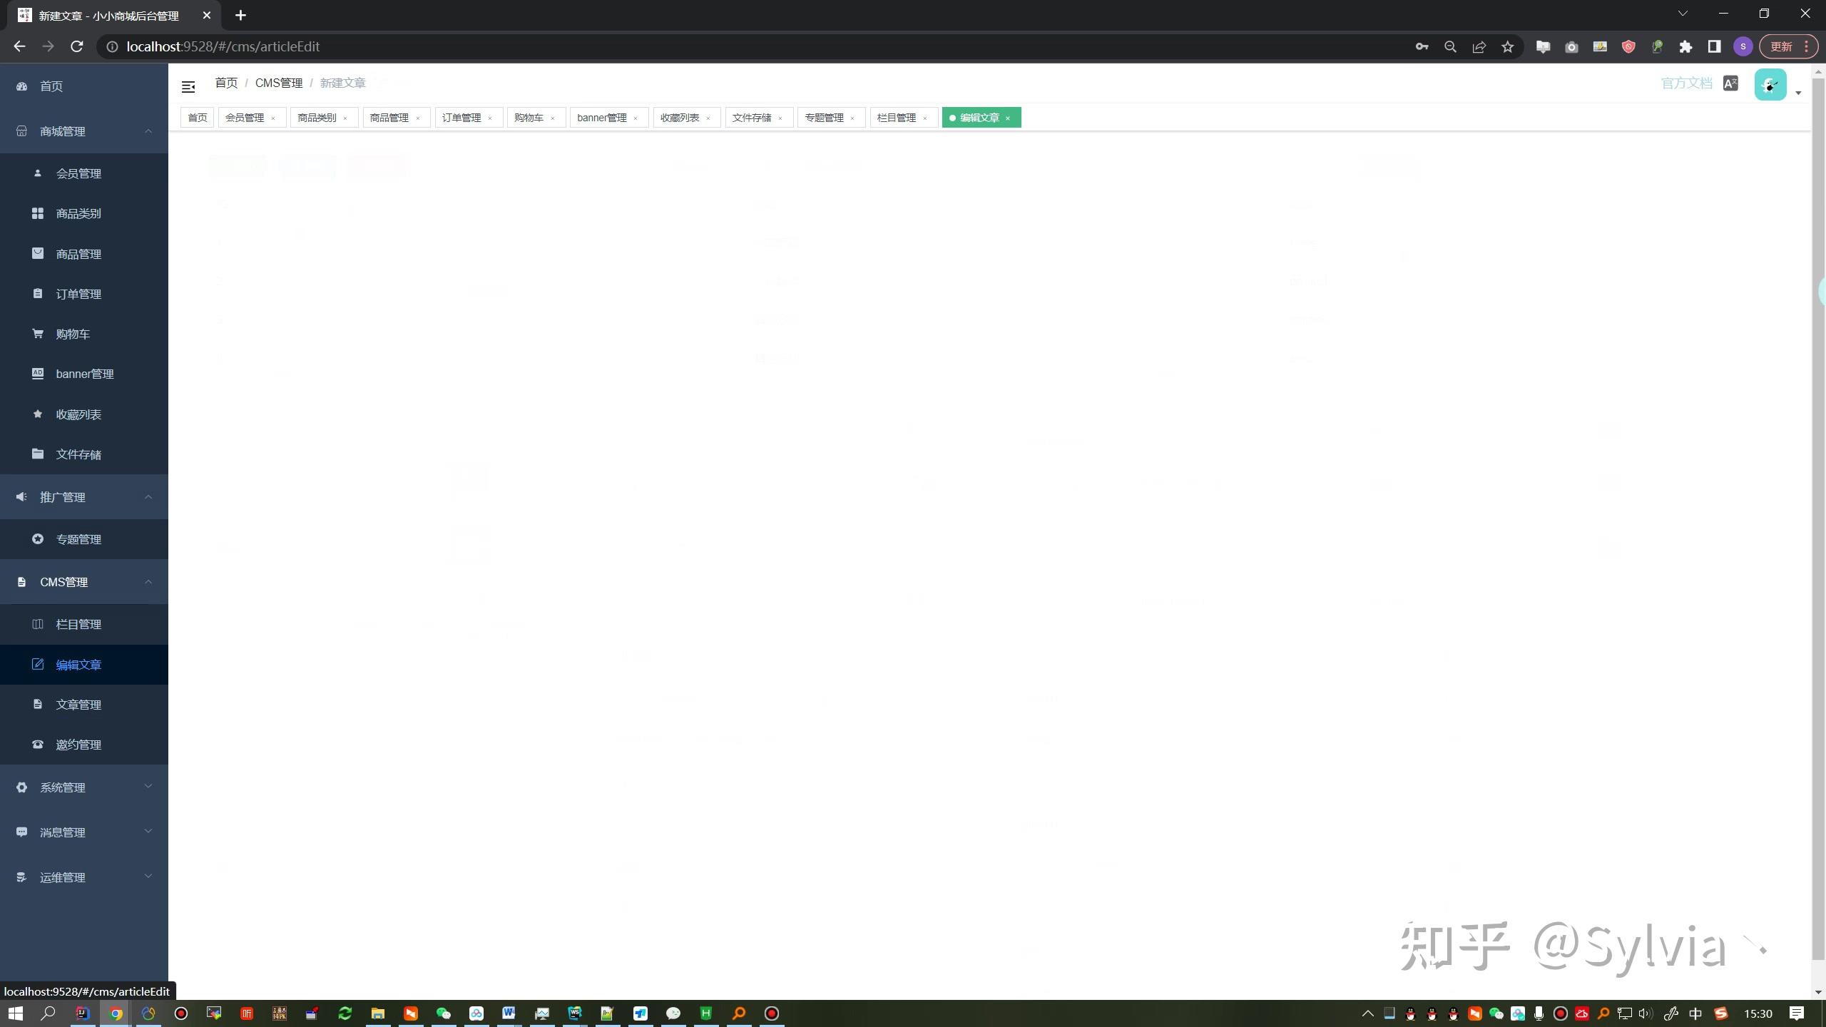Select the 会员管理 user icon
1826x1027 pixels.
[37, 173]
